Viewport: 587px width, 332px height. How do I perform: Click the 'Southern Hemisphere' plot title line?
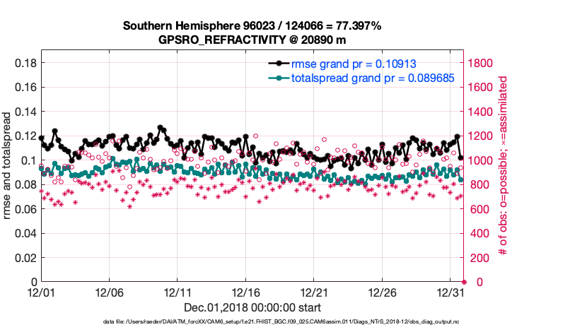tap(252, 26)
